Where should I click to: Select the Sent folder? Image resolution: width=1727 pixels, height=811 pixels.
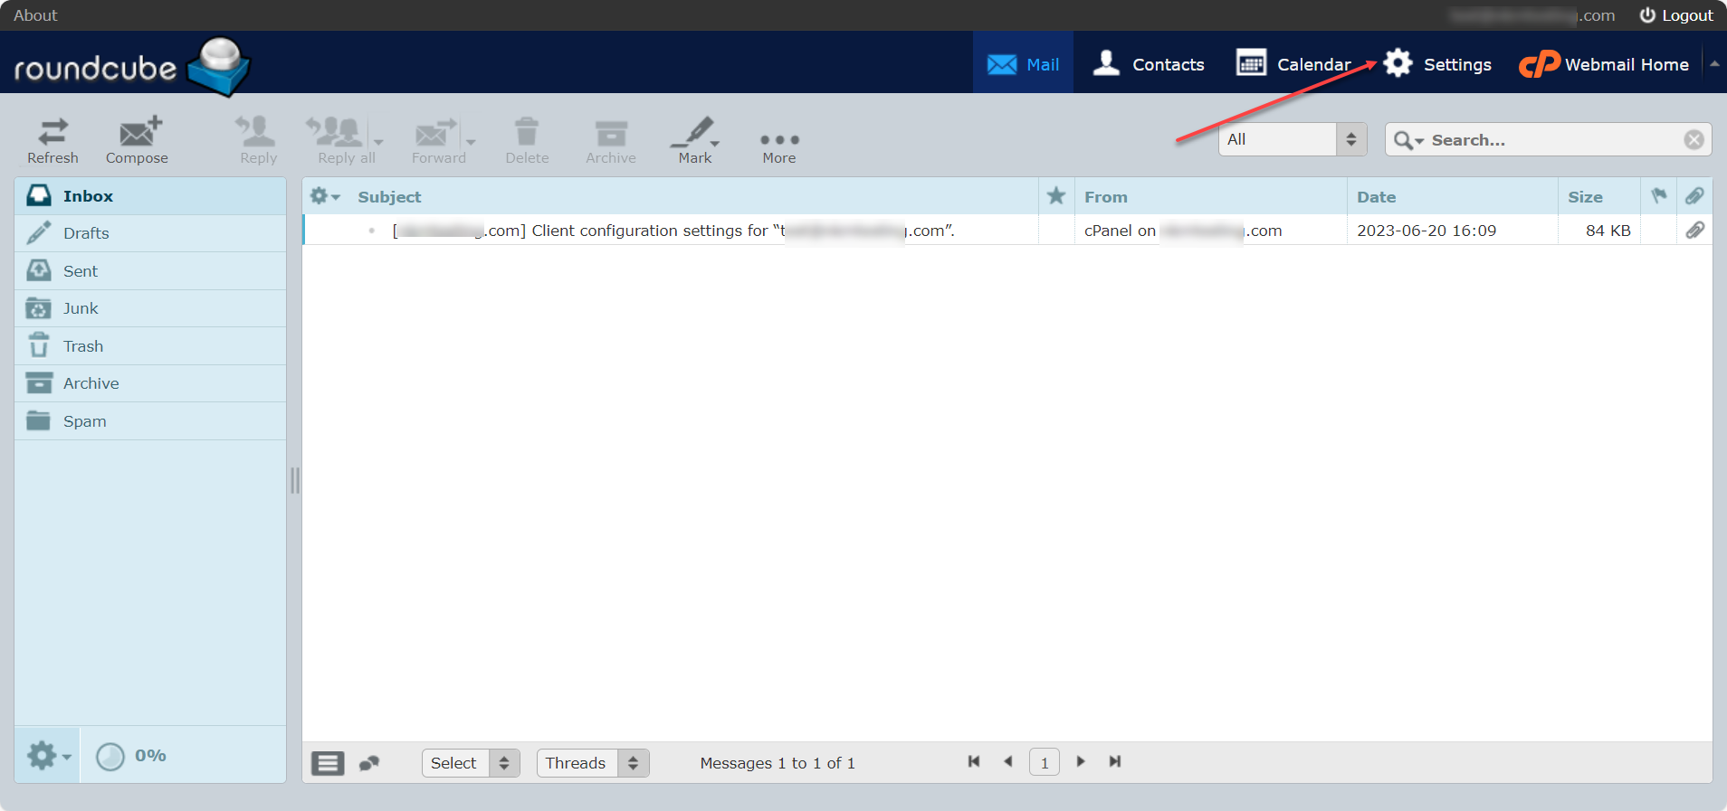pos(150,270)
